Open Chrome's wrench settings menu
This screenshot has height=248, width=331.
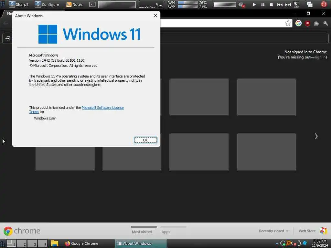pos(326,23)
